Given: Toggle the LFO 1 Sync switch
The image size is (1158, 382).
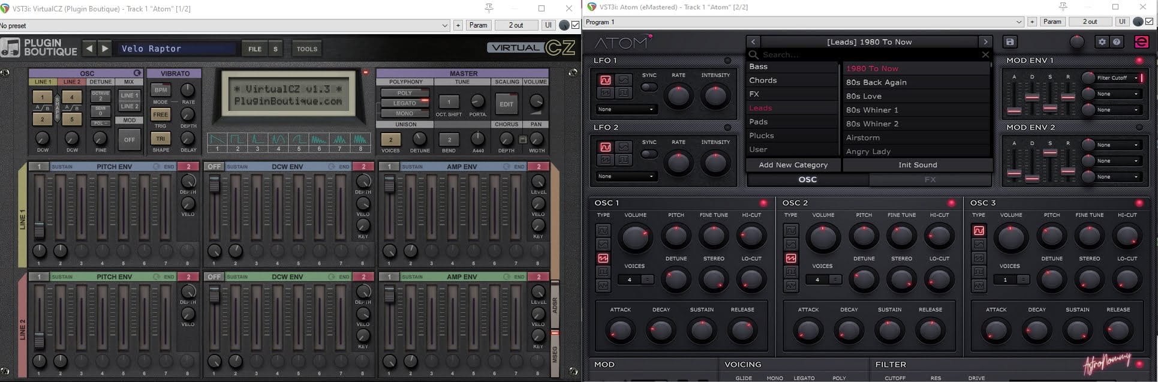Looking at the screenshot, I should click(x=649, y=87).
